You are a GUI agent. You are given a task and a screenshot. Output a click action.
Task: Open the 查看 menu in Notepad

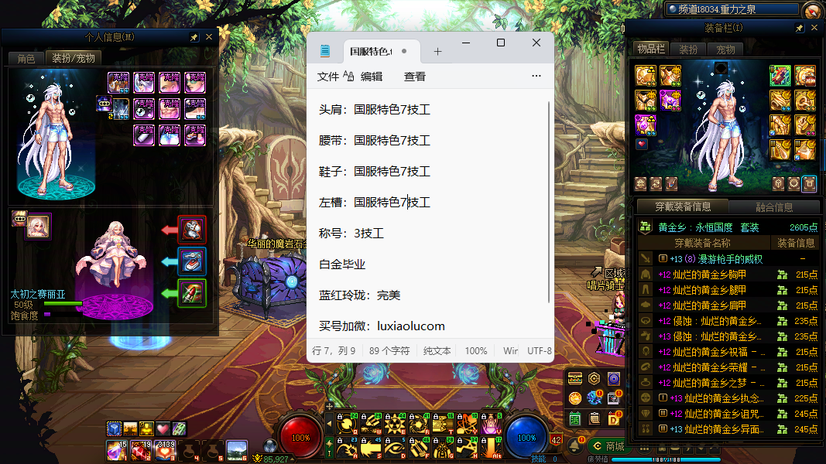point(414,77)
